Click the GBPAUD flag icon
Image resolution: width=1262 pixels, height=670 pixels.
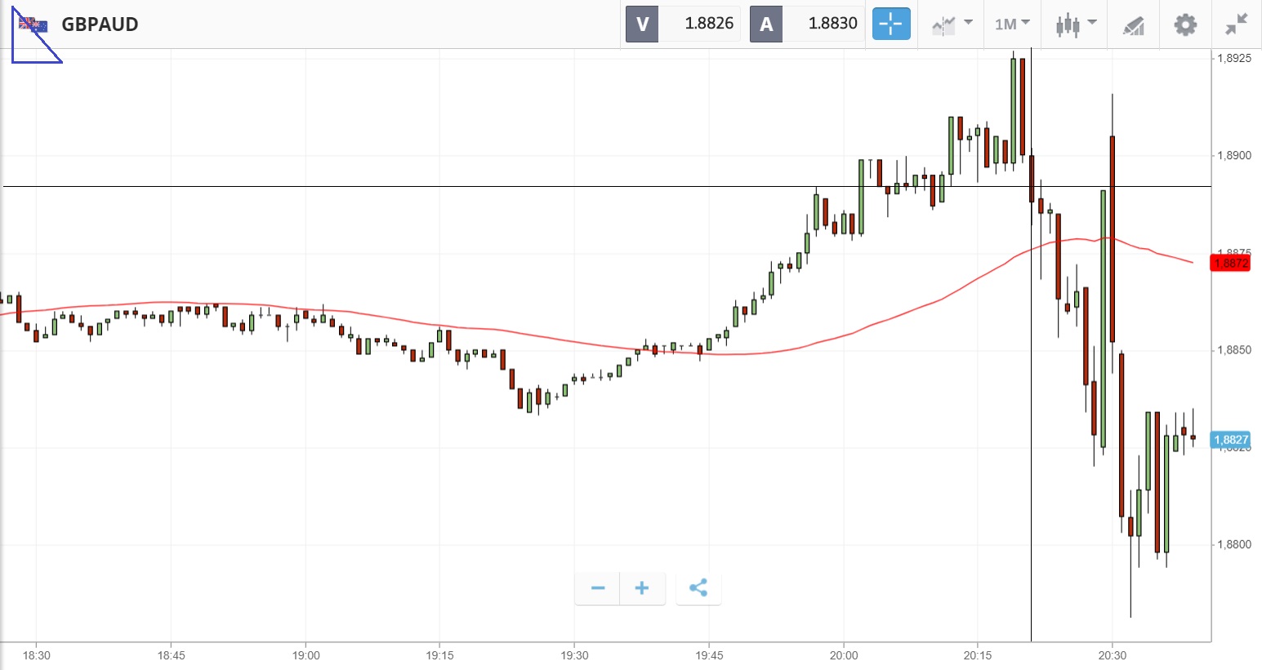tap(33, 24)
